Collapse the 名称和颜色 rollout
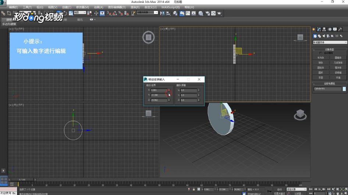 tap(330, 83)
